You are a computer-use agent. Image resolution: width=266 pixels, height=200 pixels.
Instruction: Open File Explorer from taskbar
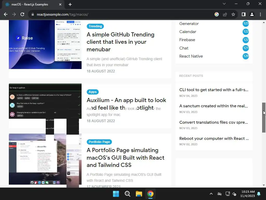[x=139, y=194]
